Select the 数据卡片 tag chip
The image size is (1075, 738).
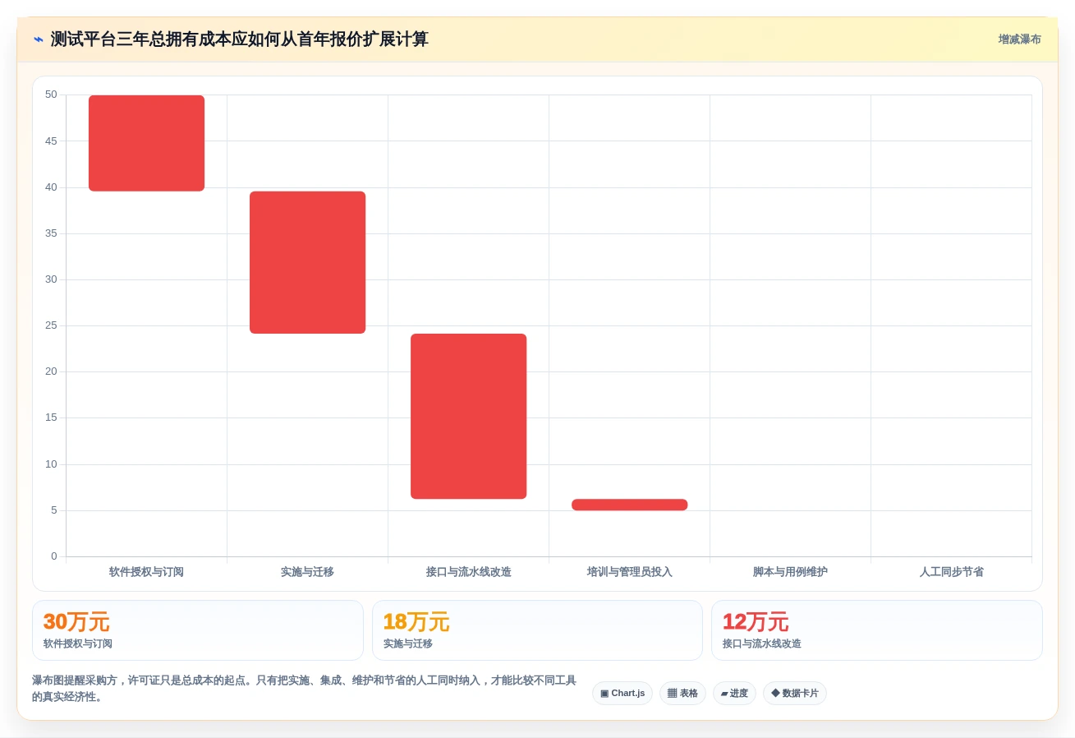(794, 693)
